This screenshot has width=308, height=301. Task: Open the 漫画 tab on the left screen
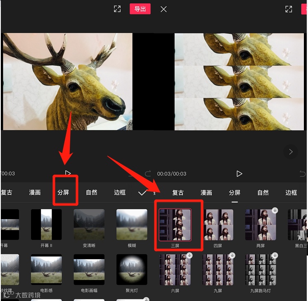coord(35,192)
